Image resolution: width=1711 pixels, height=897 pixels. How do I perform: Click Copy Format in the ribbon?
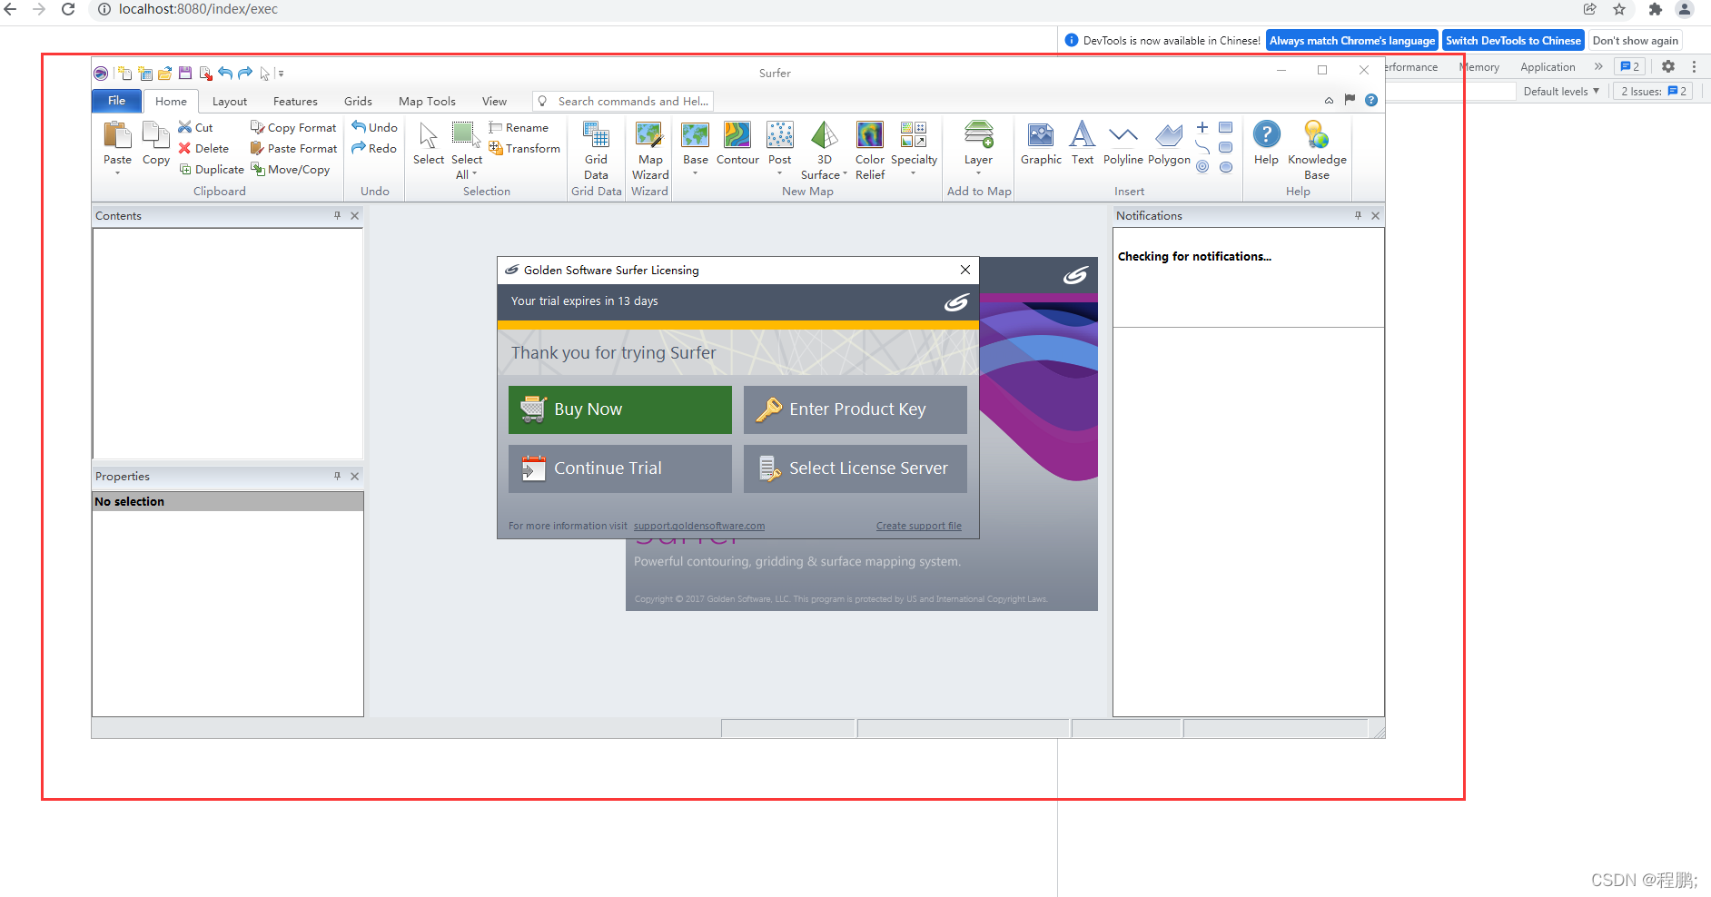click(293, 128)
